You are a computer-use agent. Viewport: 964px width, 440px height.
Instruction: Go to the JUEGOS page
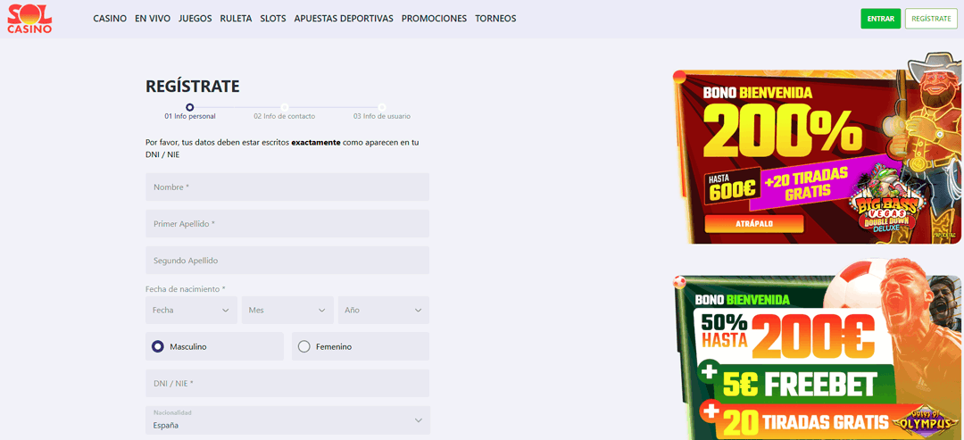click(195, 19)
